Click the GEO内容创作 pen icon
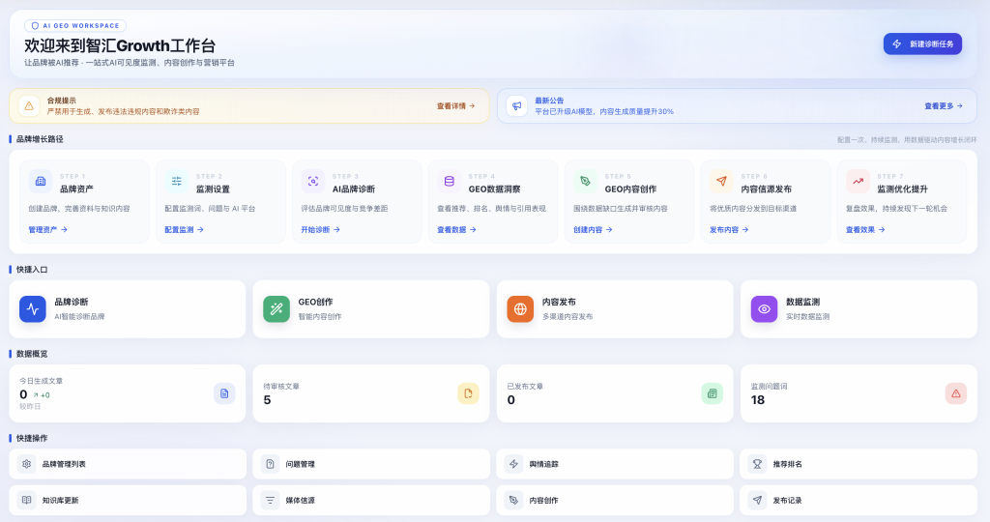This screenshot has width=990, height=522. [x=585, y=182]
